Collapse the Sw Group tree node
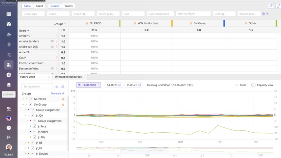The width and height of the screenshot is (281, 158). 23,104
